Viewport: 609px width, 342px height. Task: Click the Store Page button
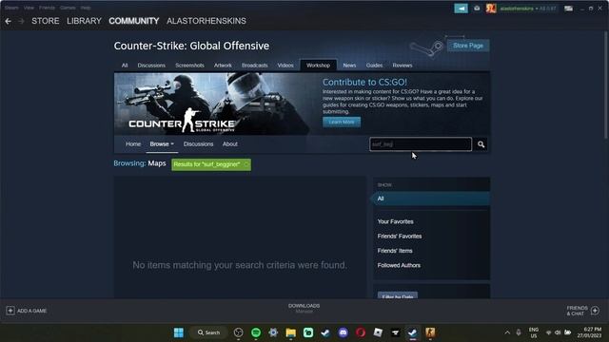pos(468,46)
